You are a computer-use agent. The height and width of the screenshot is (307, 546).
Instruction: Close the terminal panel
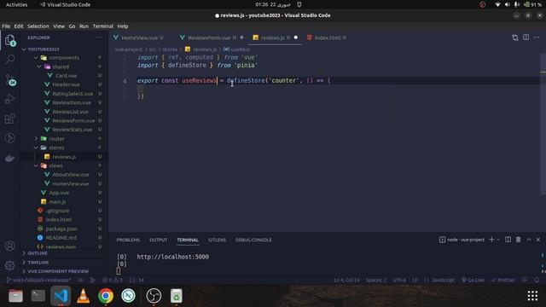click(x=538, y=240)
